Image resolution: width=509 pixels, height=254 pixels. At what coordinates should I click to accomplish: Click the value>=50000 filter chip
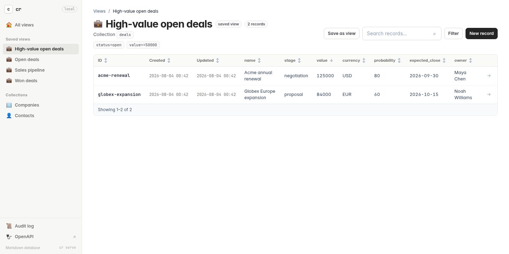click(143, 45)
